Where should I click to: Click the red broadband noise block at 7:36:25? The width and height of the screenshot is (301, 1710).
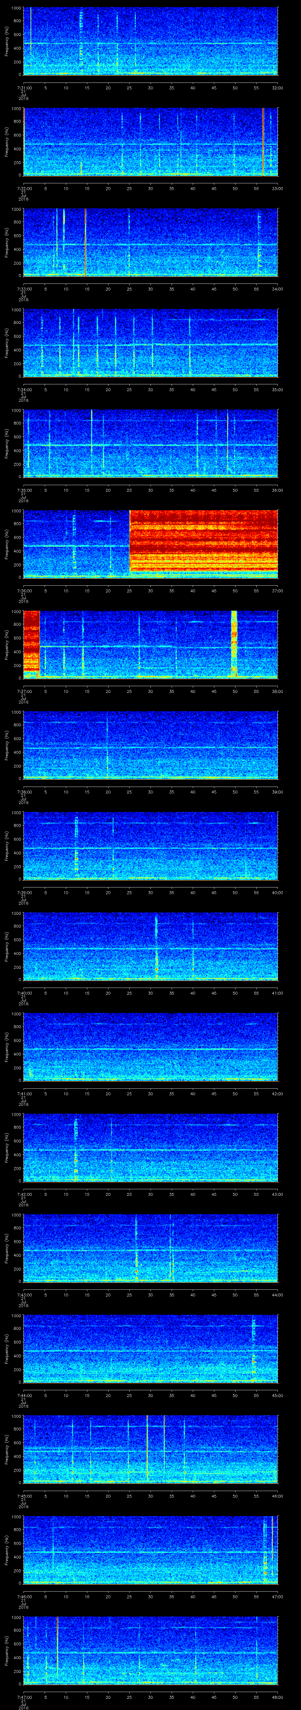pos(204,541)
